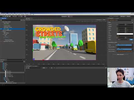134x100 pixels.
Task: Click the Project button at the top right
Action: coord(123,16)
